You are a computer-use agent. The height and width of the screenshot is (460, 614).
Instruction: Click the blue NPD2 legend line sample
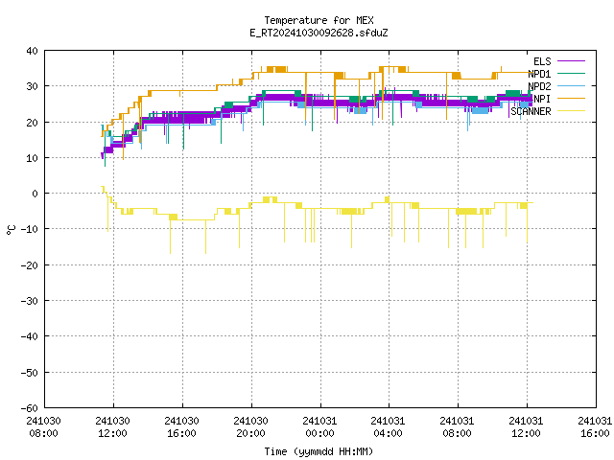point(571,85)
